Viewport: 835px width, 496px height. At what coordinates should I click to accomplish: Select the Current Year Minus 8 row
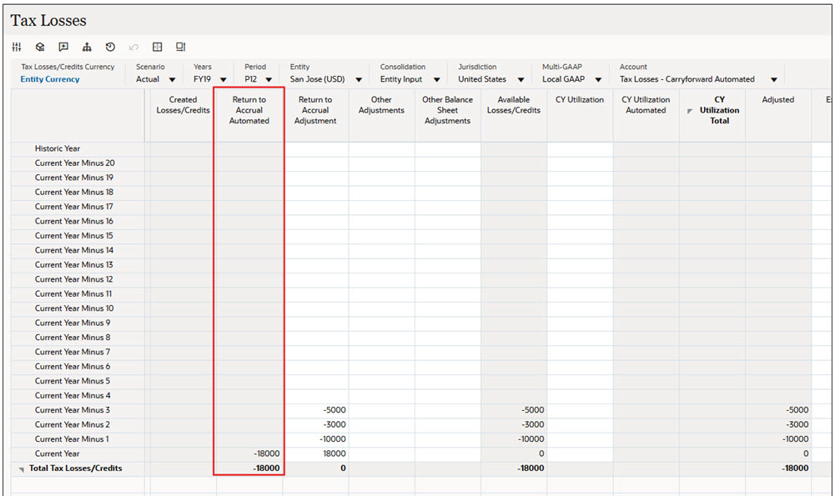click(73, 338)
